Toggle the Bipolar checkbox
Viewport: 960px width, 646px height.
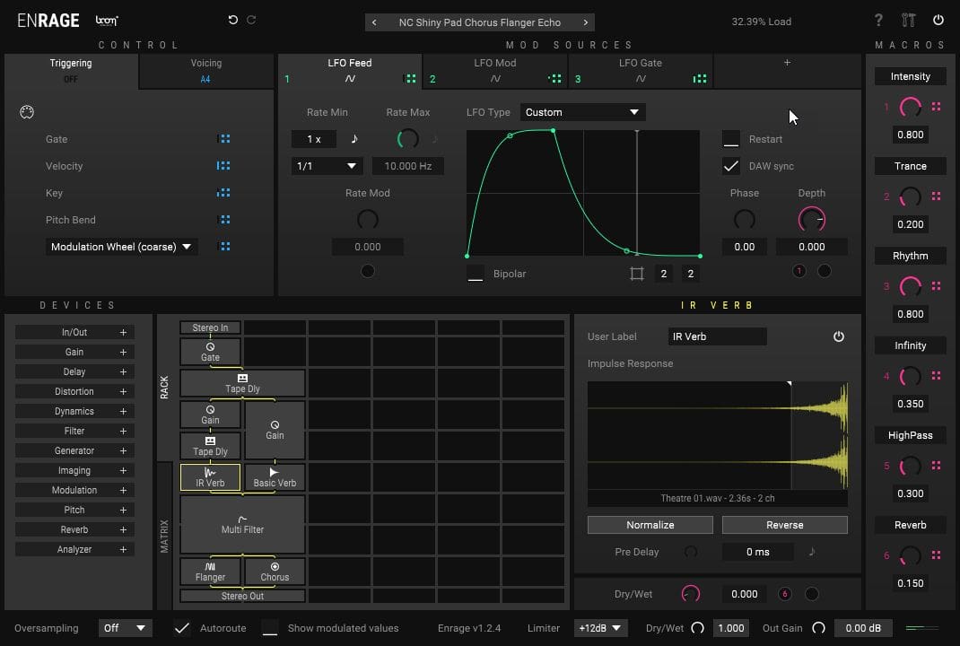(x=476, y=274)
